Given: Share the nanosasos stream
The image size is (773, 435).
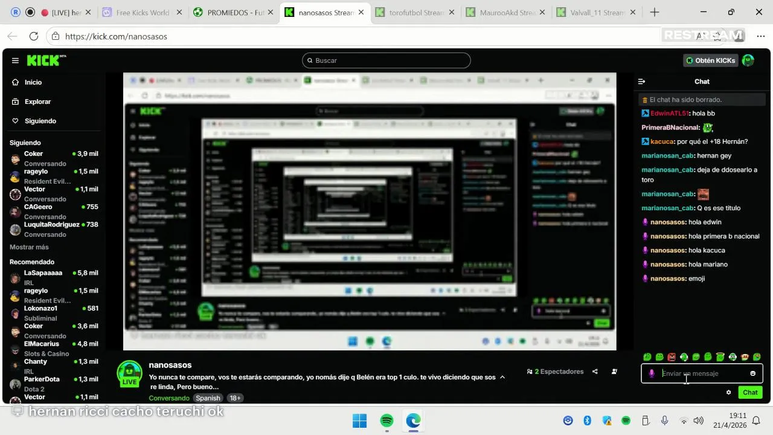Looking at the screenshot, I should [x=595, y=372].
